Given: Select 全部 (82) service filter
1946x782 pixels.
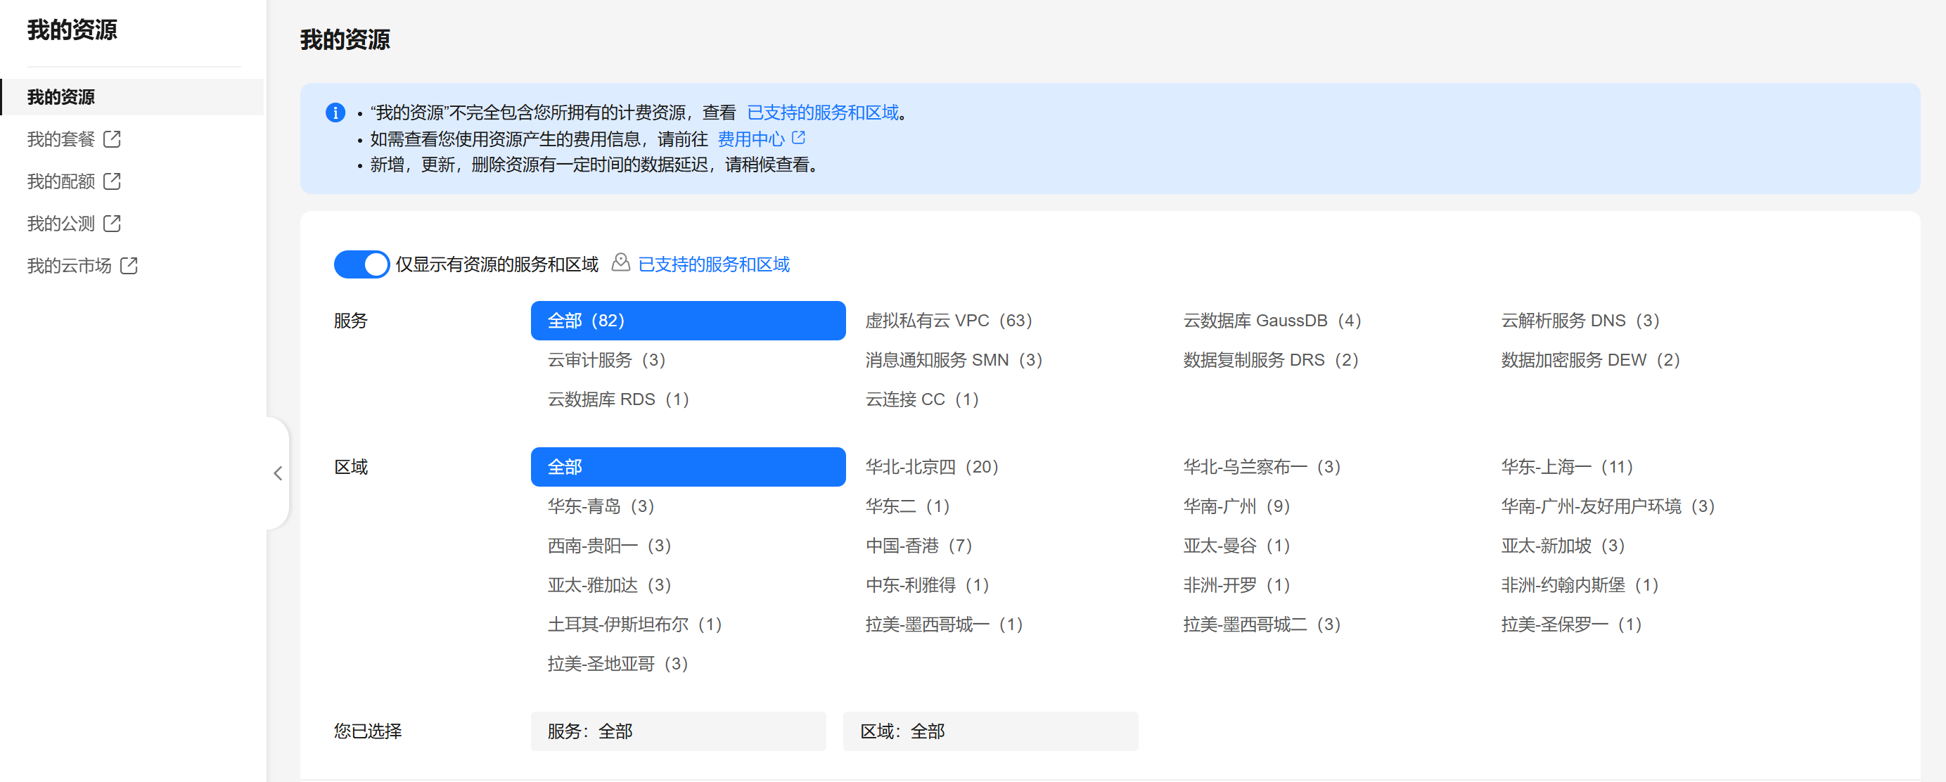Looking at the screenshot, I should pos(687,321).
